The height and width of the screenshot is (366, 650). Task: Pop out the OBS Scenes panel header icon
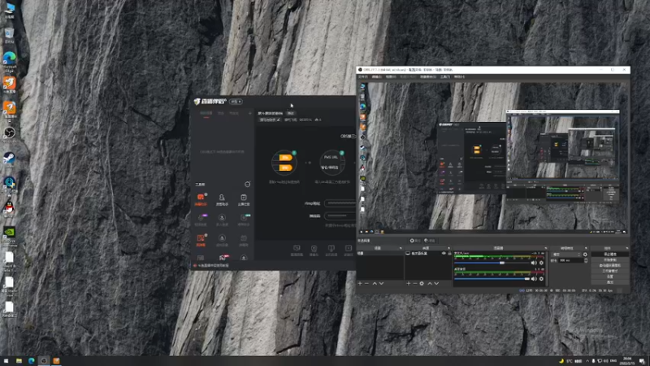click(401, 248)
